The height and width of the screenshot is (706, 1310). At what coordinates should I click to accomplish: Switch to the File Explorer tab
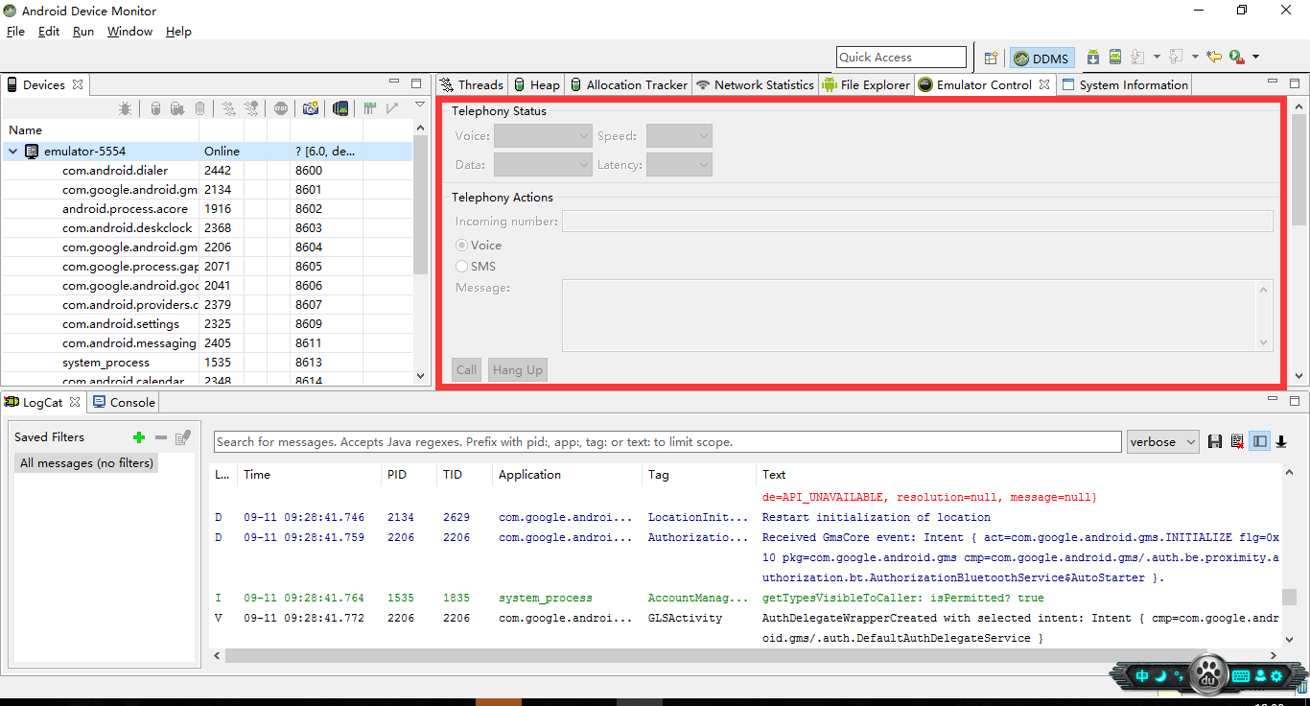pyautogui.click(x=866, y=84)
